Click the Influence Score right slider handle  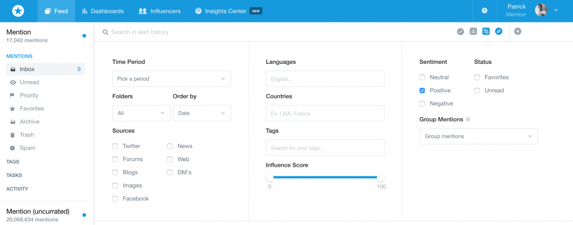point(381,177)
